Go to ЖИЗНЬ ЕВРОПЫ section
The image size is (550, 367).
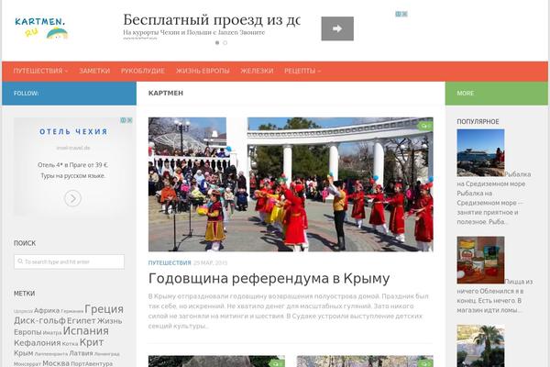pyautogui.click(x=203, y=71)
